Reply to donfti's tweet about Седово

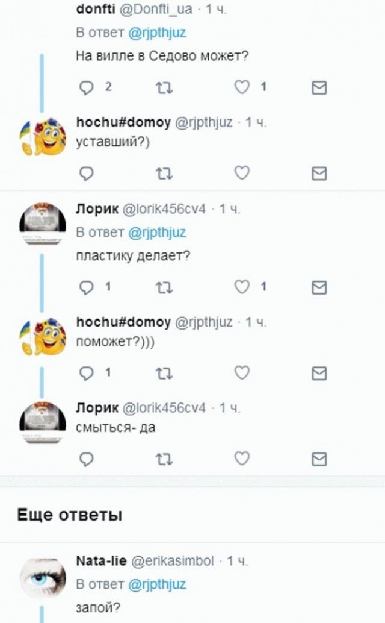point(87,88)
